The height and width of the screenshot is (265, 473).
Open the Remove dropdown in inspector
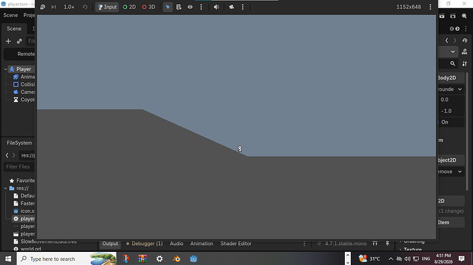(x=450, y=172)
